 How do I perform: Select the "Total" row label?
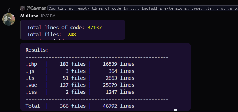[x=33, y=106]
